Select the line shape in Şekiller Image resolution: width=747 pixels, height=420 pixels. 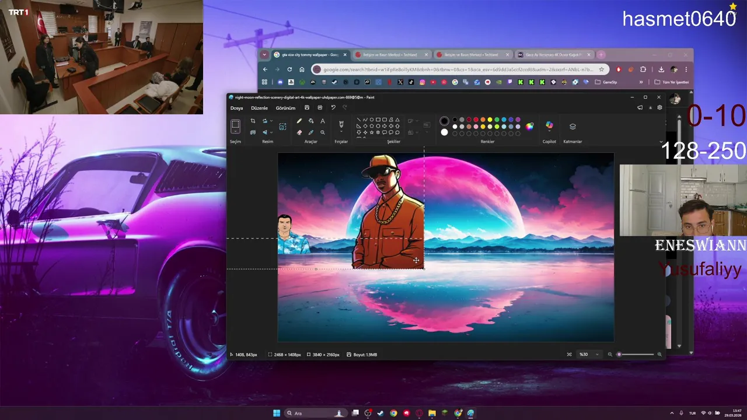coord(358,120)
